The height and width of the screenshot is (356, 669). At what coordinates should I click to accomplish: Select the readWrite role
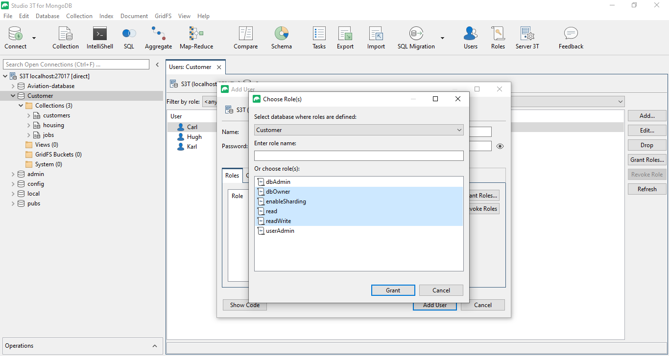point(359,221)
